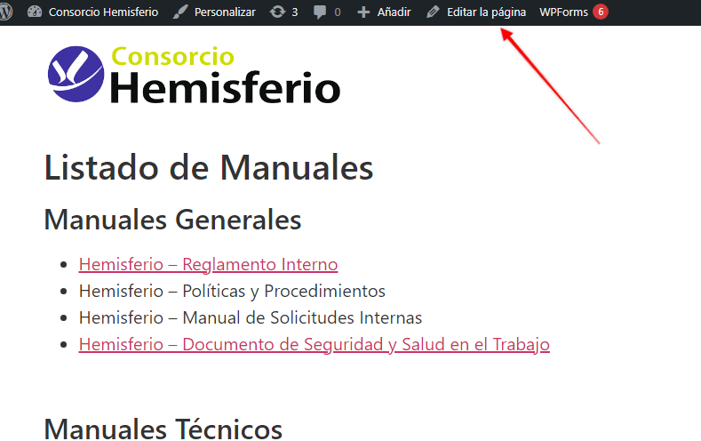Open Personalizar from the admin bar
Viewport: 701px width, 441px height.
tap(225, 12)
